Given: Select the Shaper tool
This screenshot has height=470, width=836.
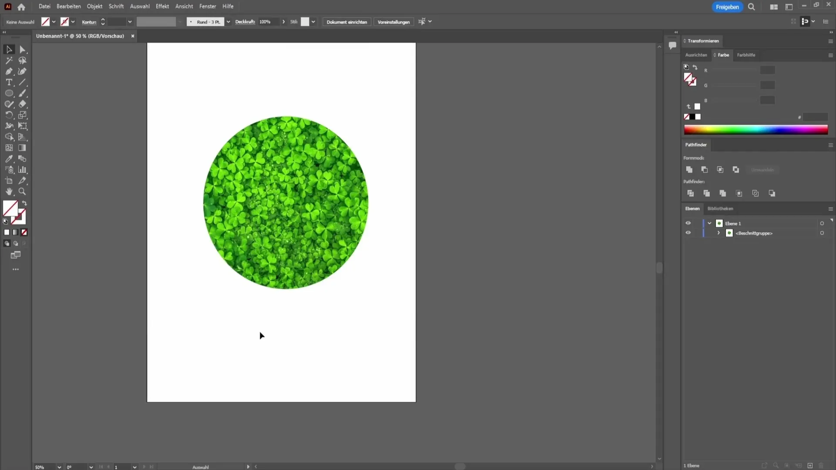Looking at the screenshot, I should pyautogui.click(x=9, y=104).
